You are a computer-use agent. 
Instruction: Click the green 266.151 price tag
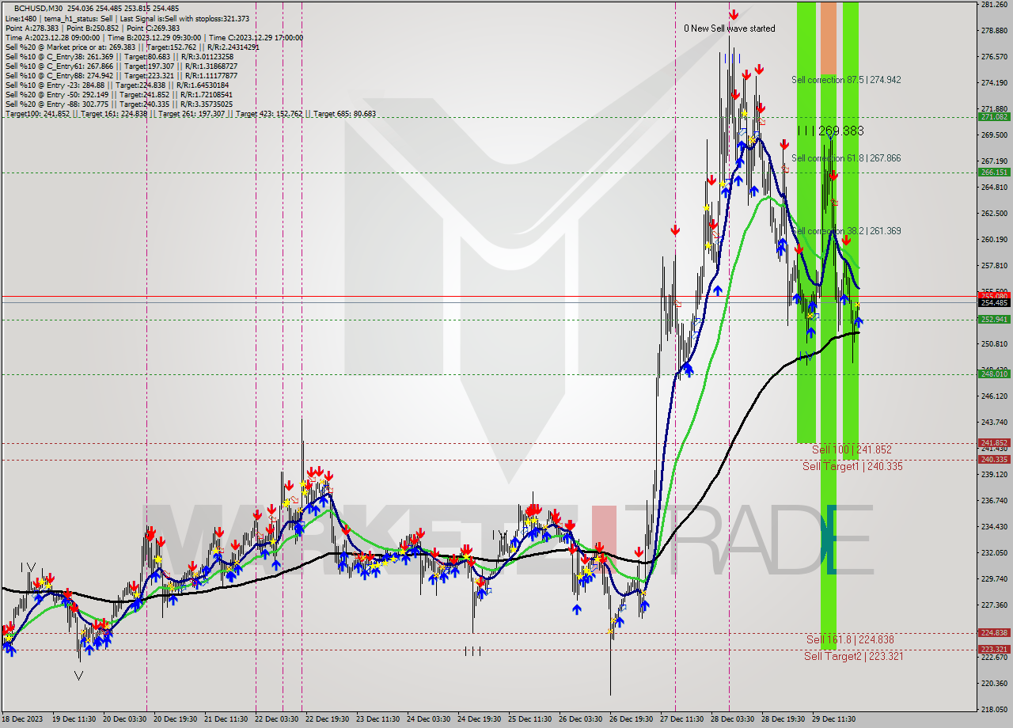coord(994,172)
